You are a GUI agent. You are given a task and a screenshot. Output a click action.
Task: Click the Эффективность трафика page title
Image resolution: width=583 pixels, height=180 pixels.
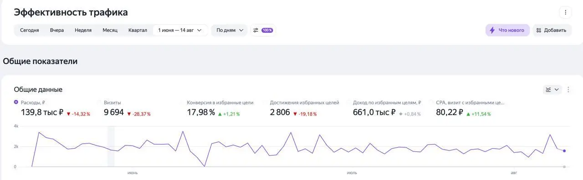coord(71,12)
